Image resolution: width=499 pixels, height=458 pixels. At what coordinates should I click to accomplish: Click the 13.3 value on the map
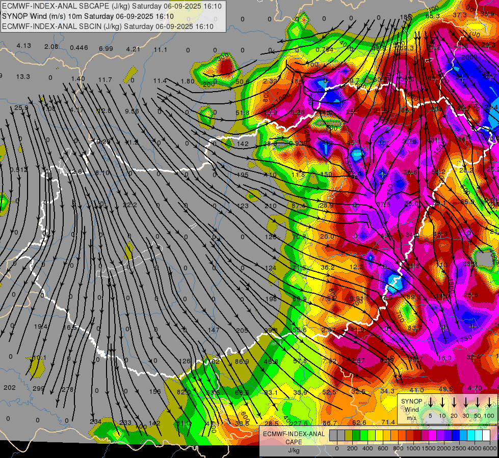tap(23, 77)
